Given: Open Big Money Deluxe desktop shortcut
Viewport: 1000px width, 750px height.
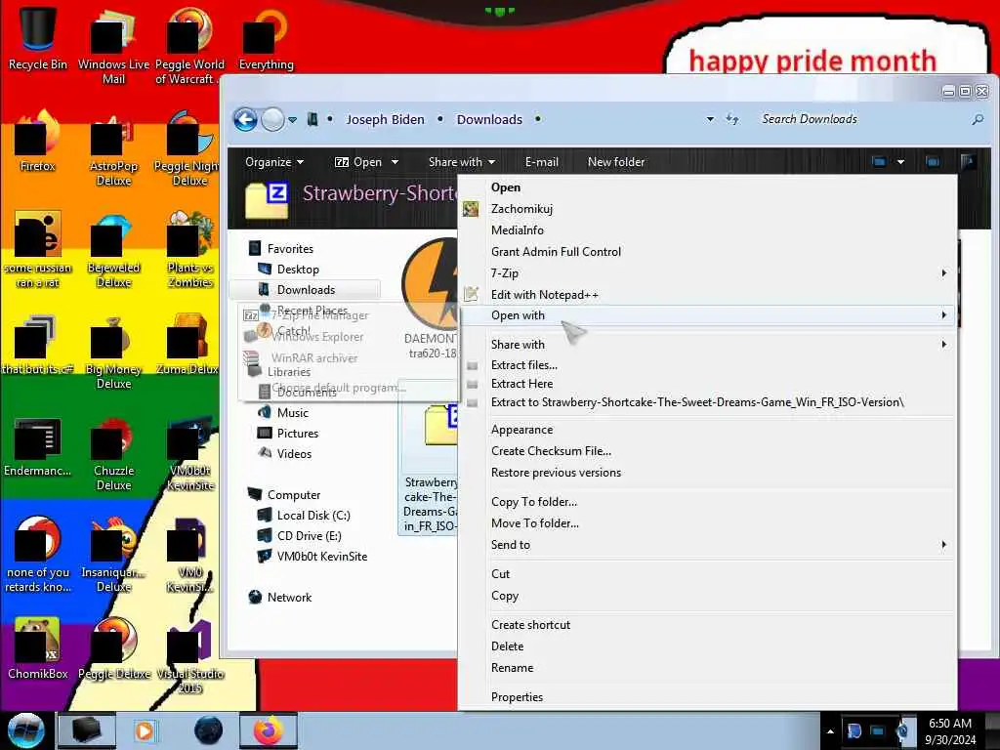Looking at the screenshot, I should coord(113,352).
